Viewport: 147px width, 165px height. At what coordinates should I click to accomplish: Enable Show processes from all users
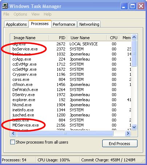click(13, 142)
